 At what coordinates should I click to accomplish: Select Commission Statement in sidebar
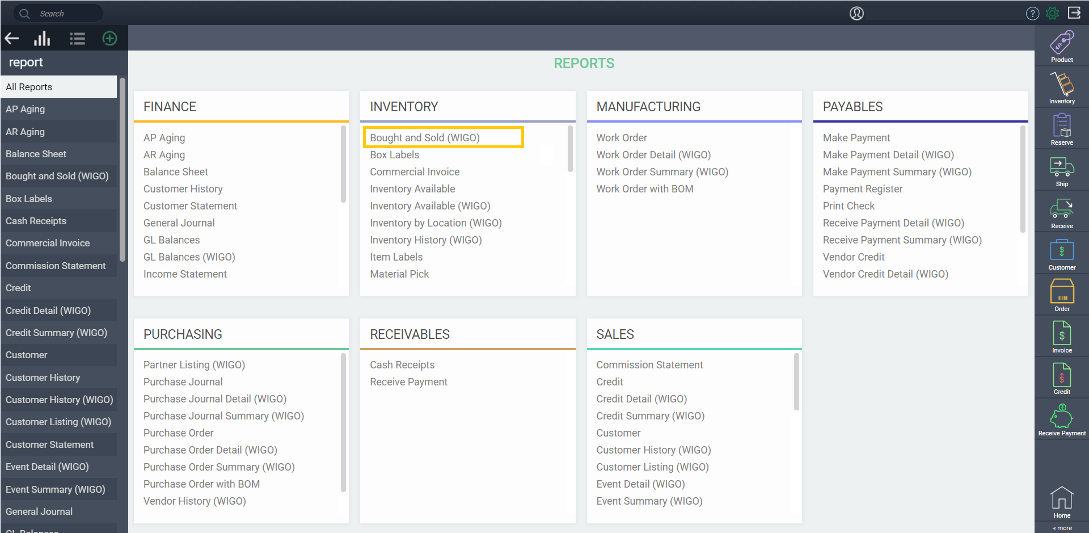59,266
